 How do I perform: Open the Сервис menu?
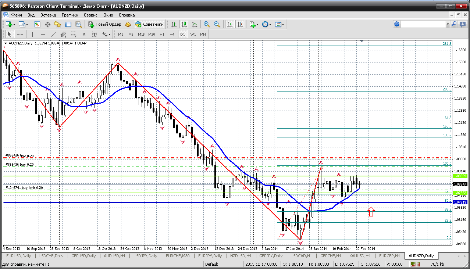click(x=90, y=15)
